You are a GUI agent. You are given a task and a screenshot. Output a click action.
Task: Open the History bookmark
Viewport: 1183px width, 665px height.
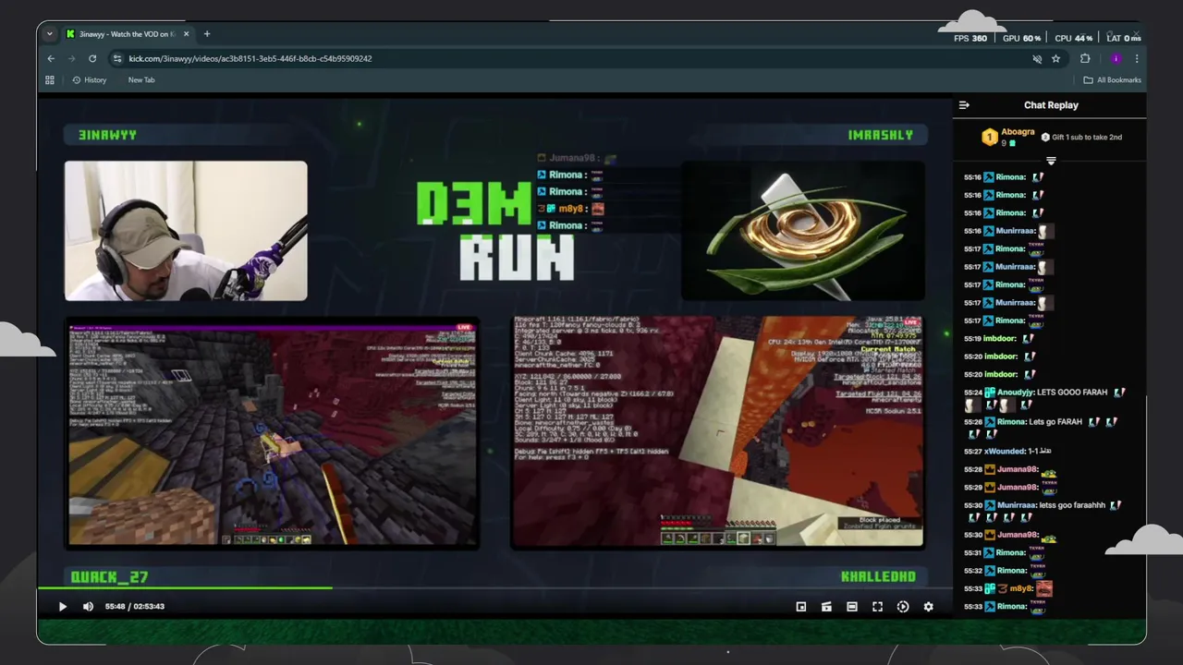tap(90, 80)
